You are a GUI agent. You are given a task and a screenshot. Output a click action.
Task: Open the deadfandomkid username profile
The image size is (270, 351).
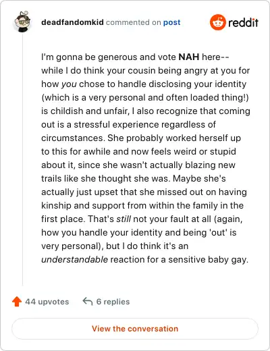72,22
